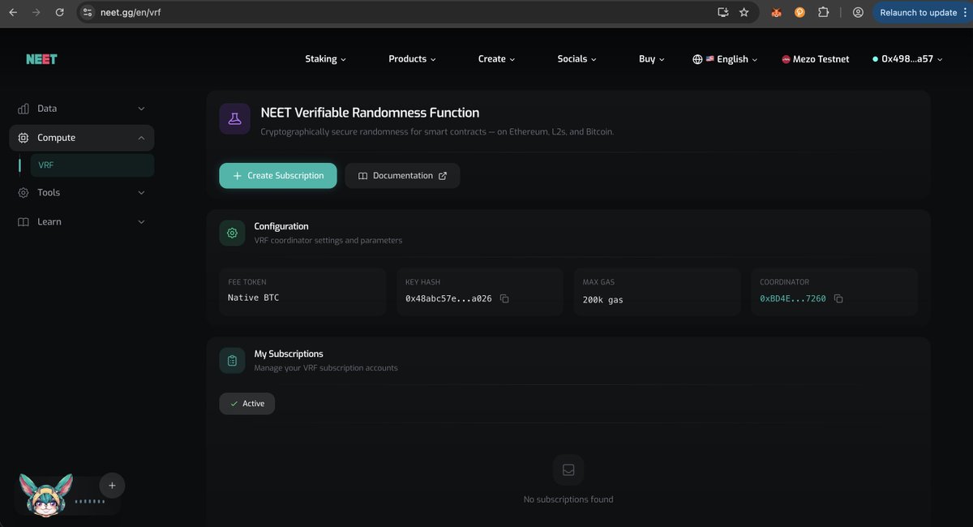Open site info icon in address bar
Viewport: 973px width, 527px height.
point(88,12)
